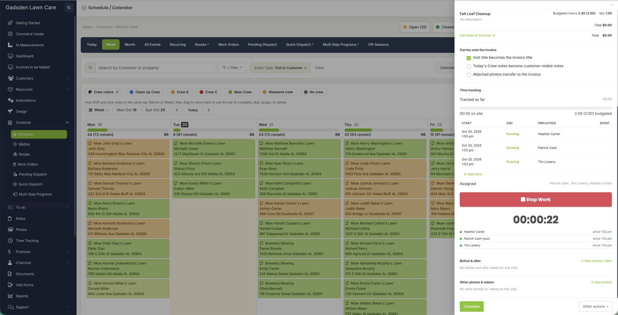The image size is (618, 315).
Task: Open the Filter dropdown
Action: 232,68
